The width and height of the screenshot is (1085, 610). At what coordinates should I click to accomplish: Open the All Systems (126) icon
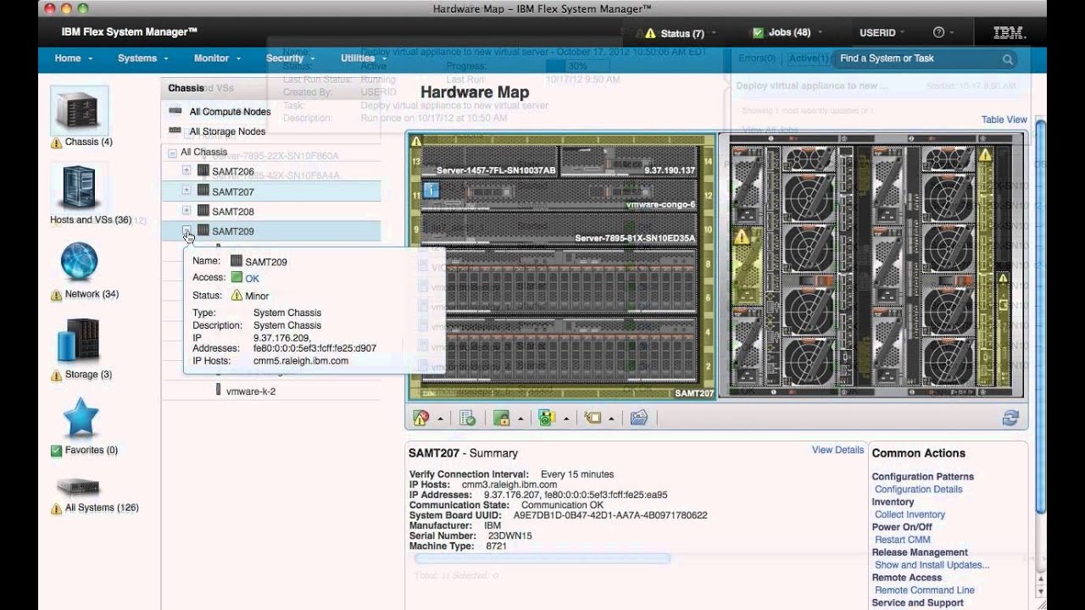79,487
